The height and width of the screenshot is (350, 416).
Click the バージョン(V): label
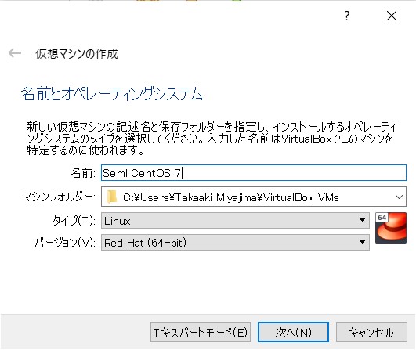coord(65,242)
